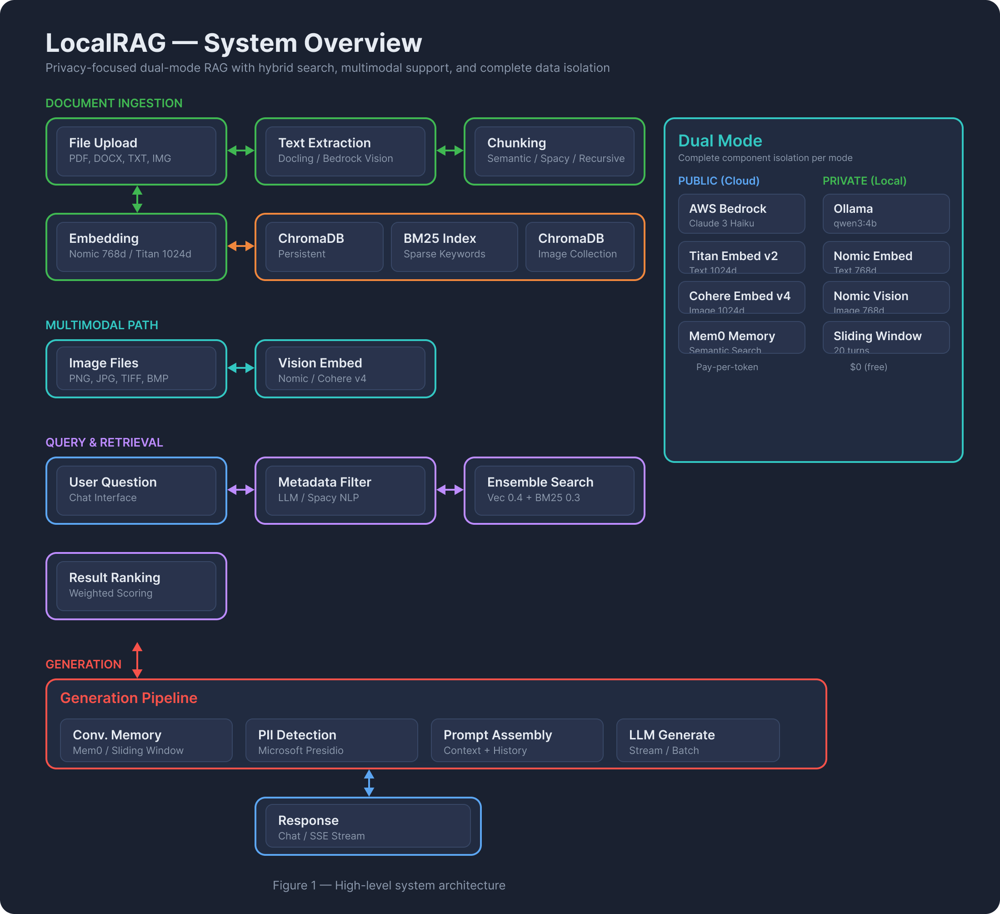The width and height of the screenshot is (1000, 914).
Task: Click the QUERY & RETRIEVAL section label
Action: [x=104, y=442]
